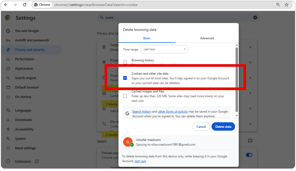The height and width of the screenshot is (171, 296).
Task: Uncheck Cookies and other site data
Action: pyautogui.click(x=125, y=78)
